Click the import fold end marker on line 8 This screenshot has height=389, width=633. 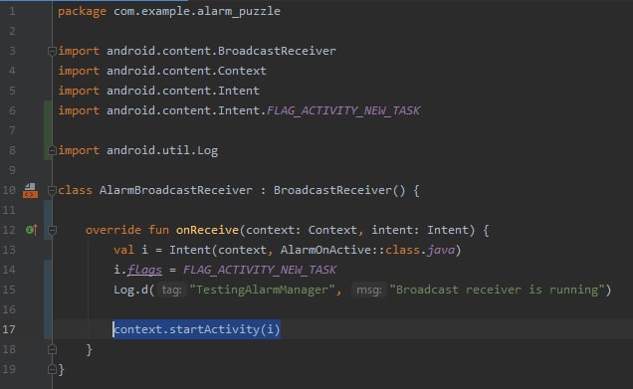tap(52, 150)
